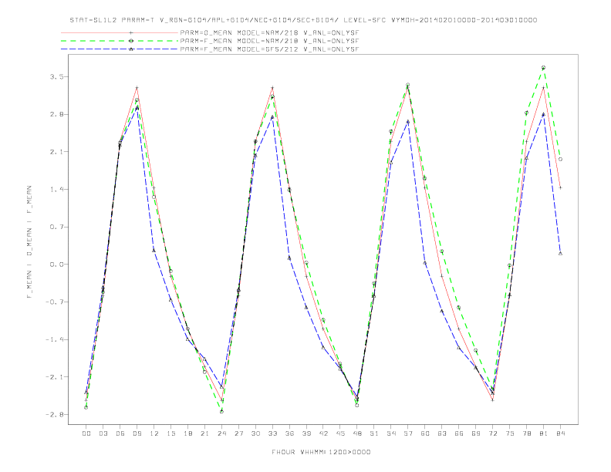Click x-axis tick label 06
611x472 pixels.
pos(120,433)
